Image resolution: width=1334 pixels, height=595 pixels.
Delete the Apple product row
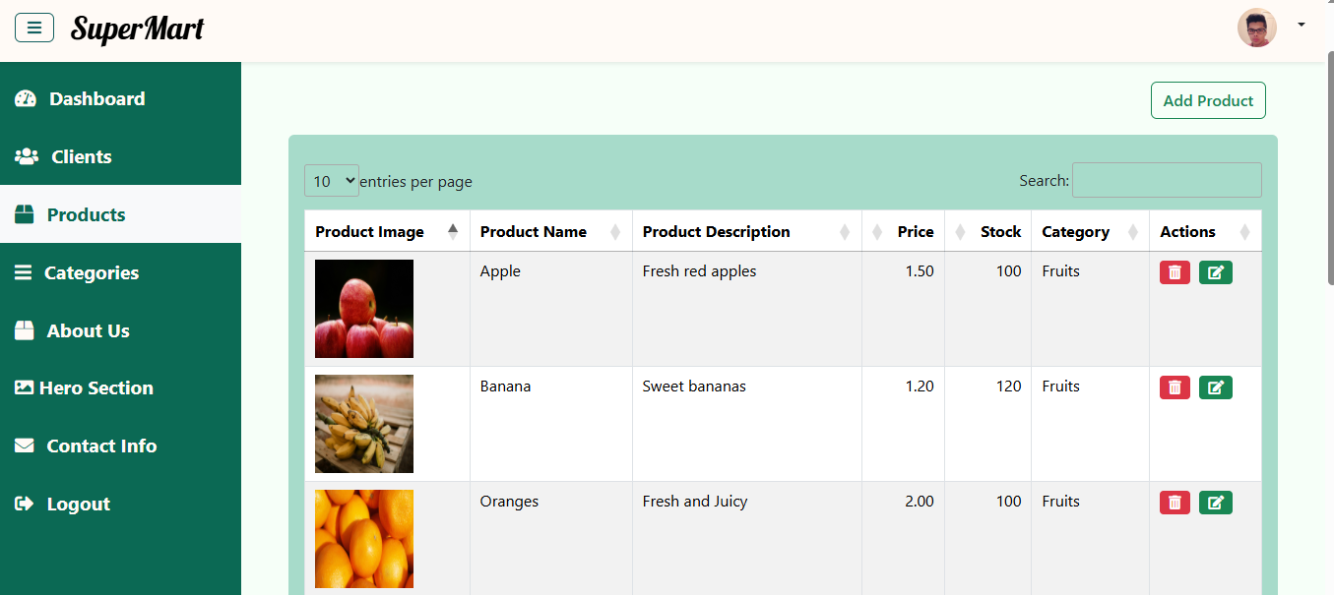(x=1175, y=272)
